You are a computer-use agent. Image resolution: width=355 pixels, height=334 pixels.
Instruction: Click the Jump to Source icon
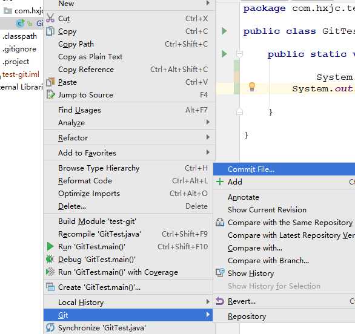(x=50, y=94)
